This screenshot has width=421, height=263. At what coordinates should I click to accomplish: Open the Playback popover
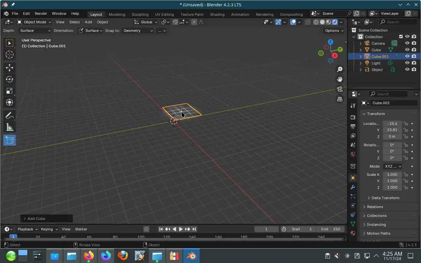(x=27, y=229)
